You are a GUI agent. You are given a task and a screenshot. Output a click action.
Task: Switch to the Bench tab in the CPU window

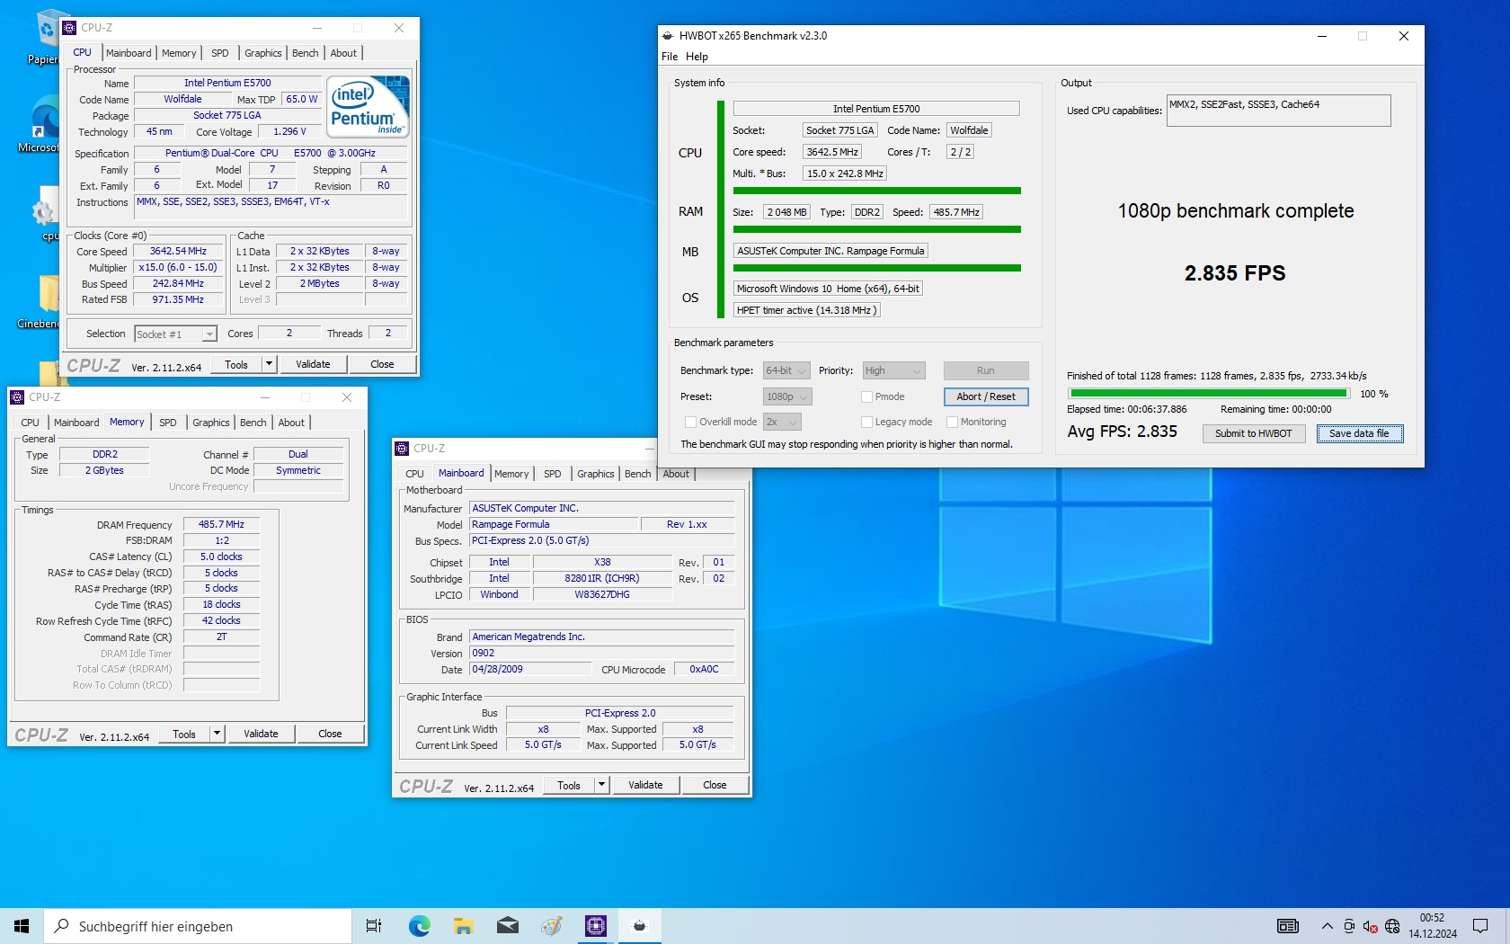click(305, 53)
